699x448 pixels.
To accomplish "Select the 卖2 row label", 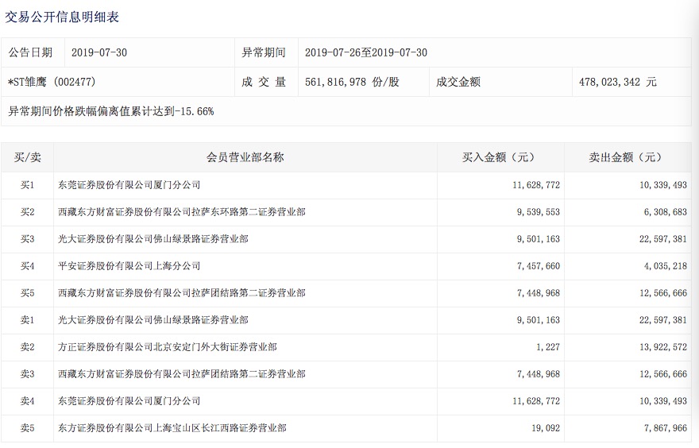I will [27, 347].
